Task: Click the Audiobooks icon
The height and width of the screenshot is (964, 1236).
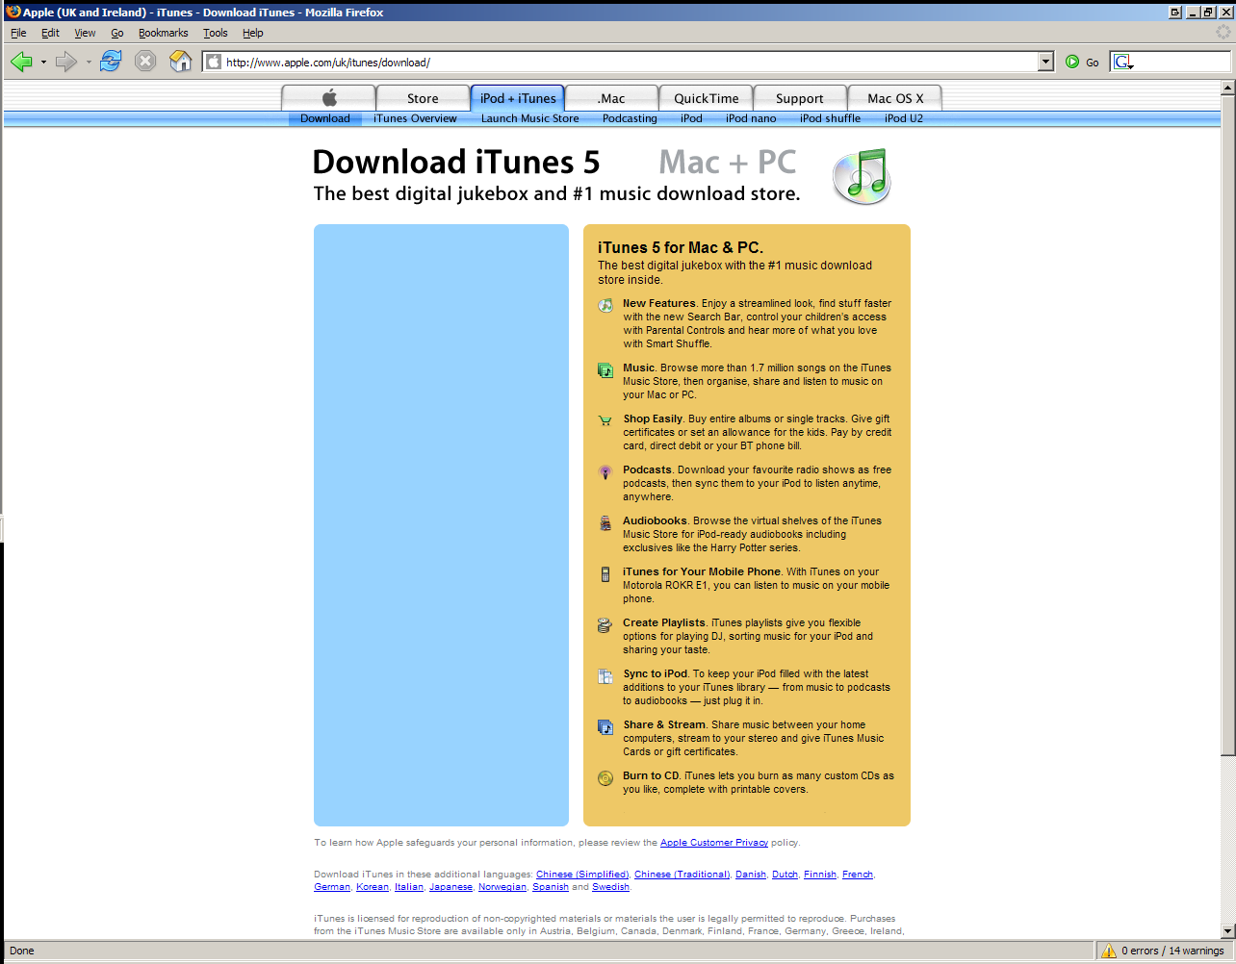Action: tap(605, 523)
